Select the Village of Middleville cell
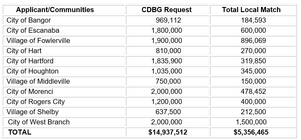301x140 pixels. coord(38,81)
